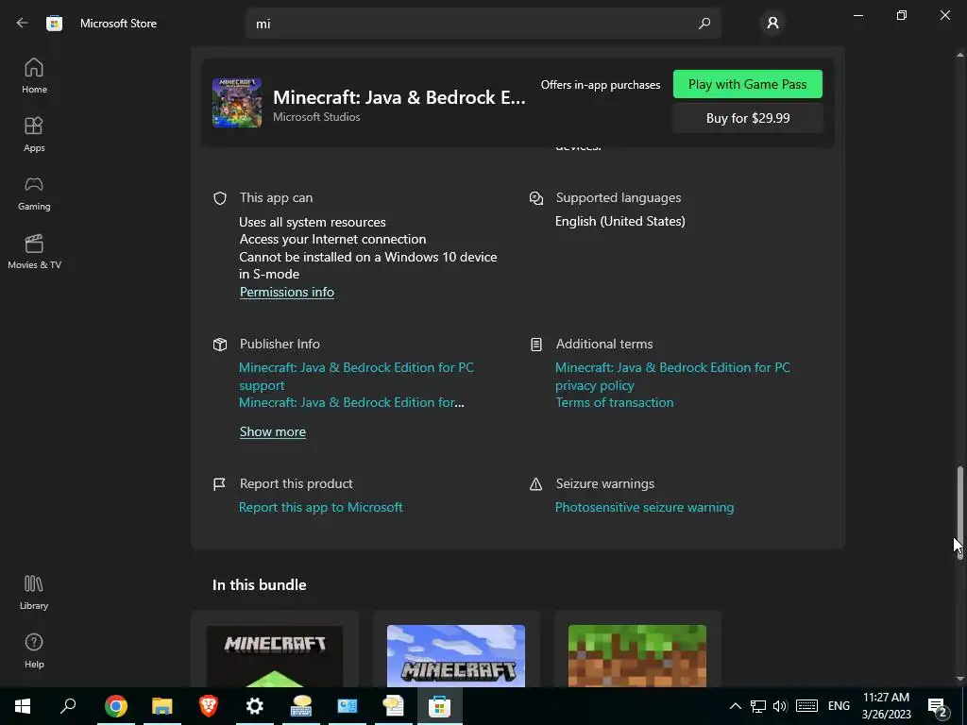The height and width of the screenshot is (725, 967).
Task: Open on-screen keyboard app in taskbar
Action: [301, 706]
